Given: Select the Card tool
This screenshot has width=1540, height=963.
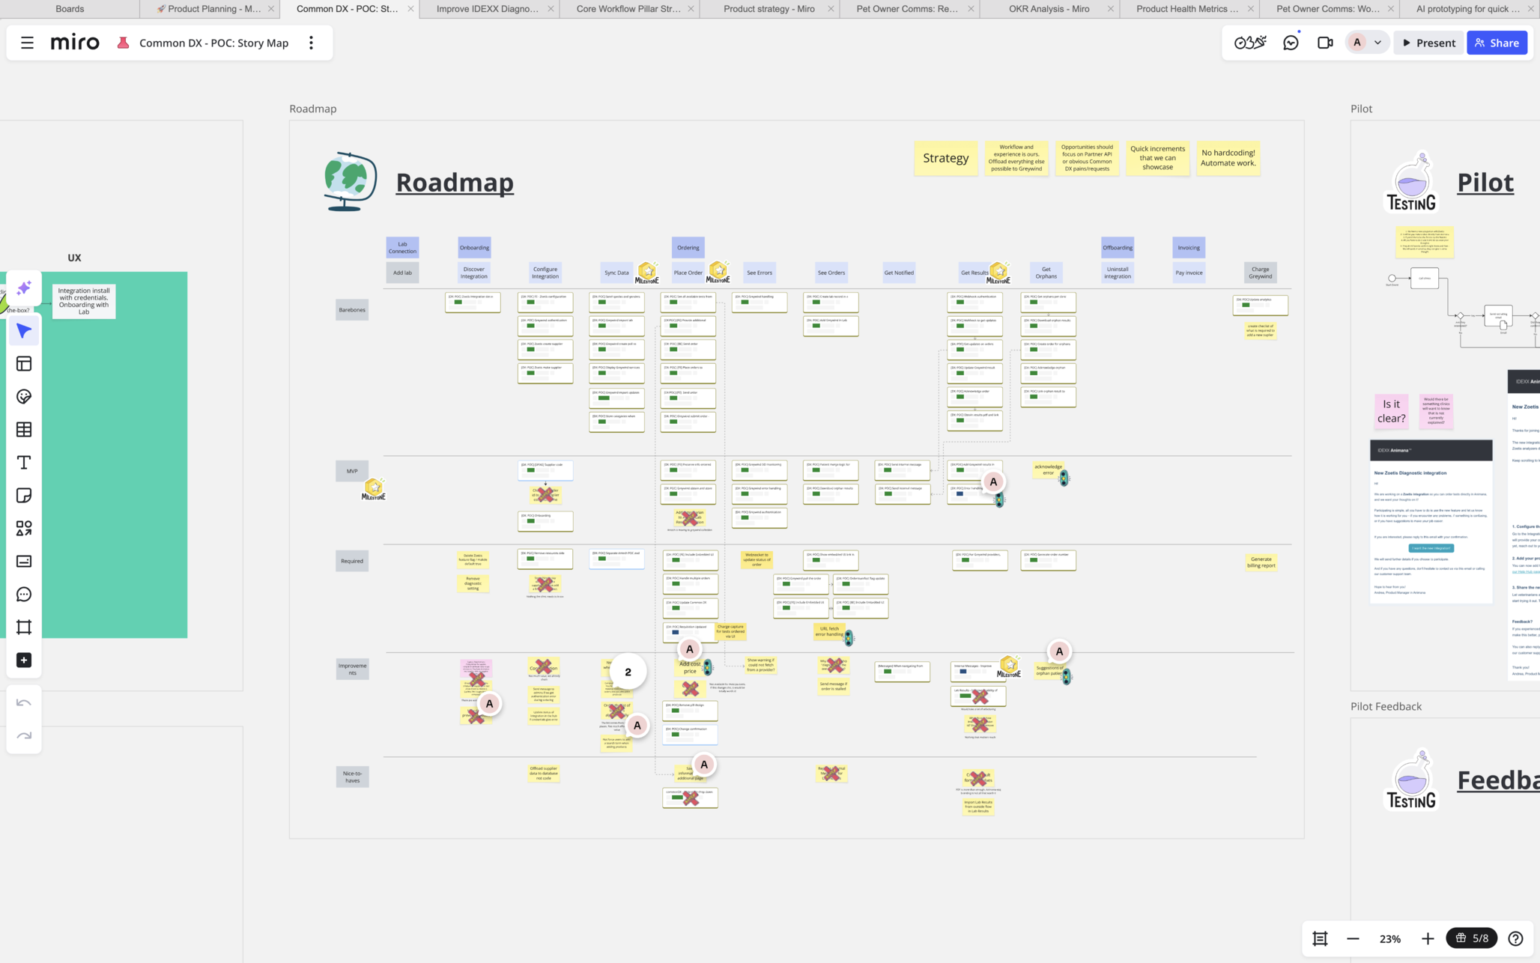Looking at the screenshot, I should click(24, 562).
